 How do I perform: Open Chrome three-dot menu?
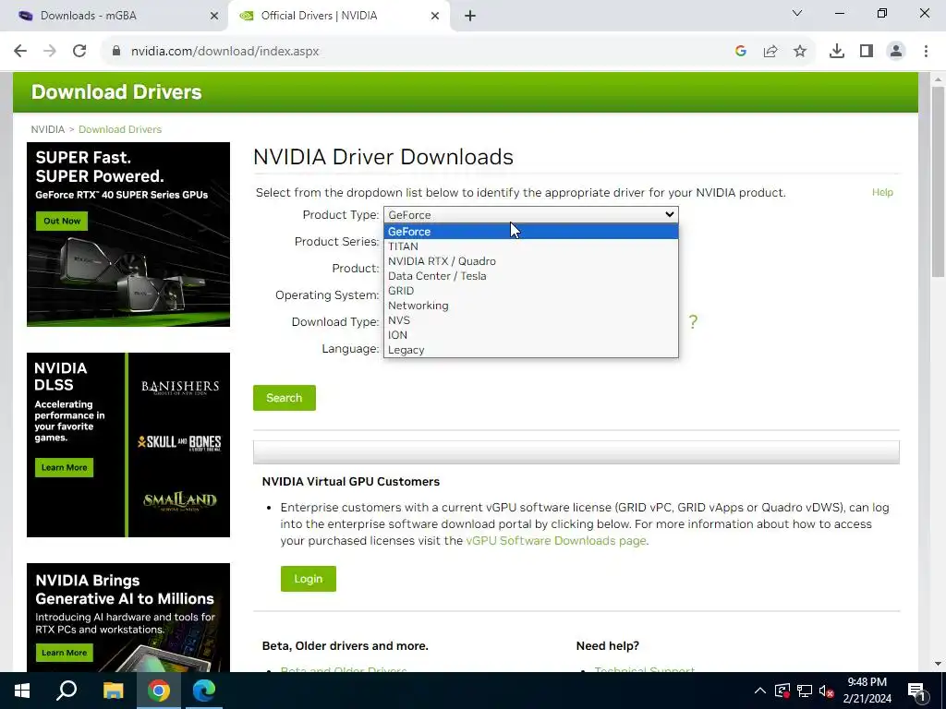[x=926, y=52]
